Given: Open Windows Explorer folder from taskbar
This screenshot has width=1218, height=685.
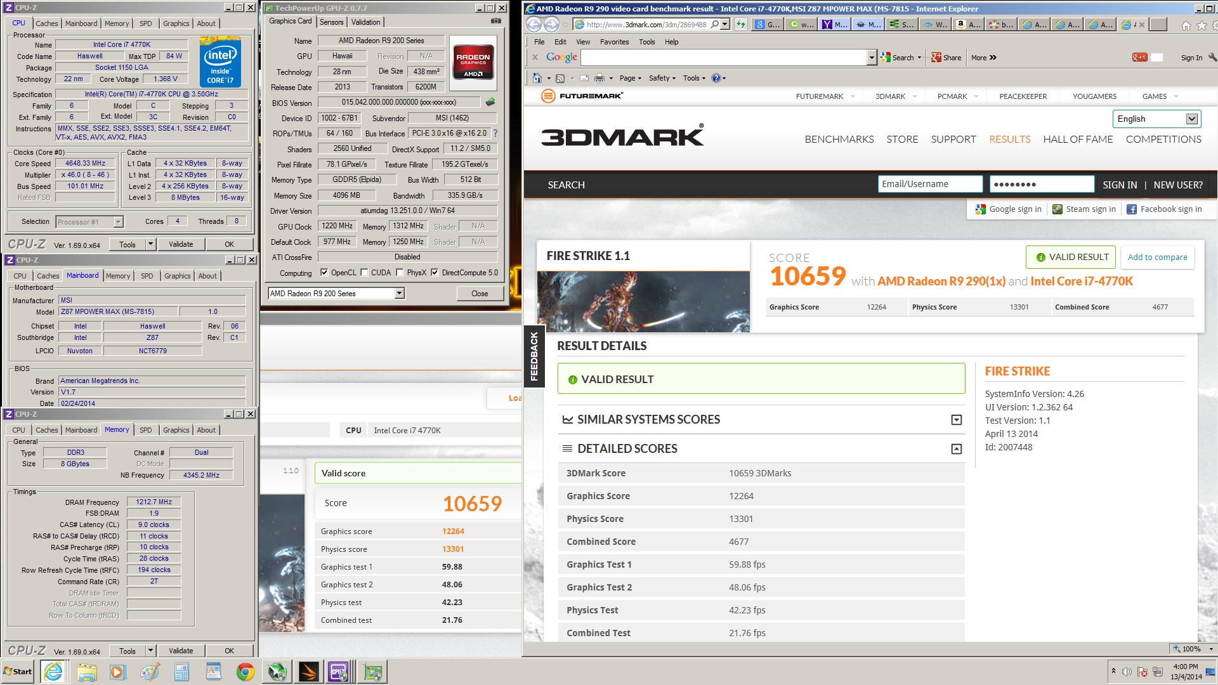Looking at the screenshot, I should tap(86, 672).
